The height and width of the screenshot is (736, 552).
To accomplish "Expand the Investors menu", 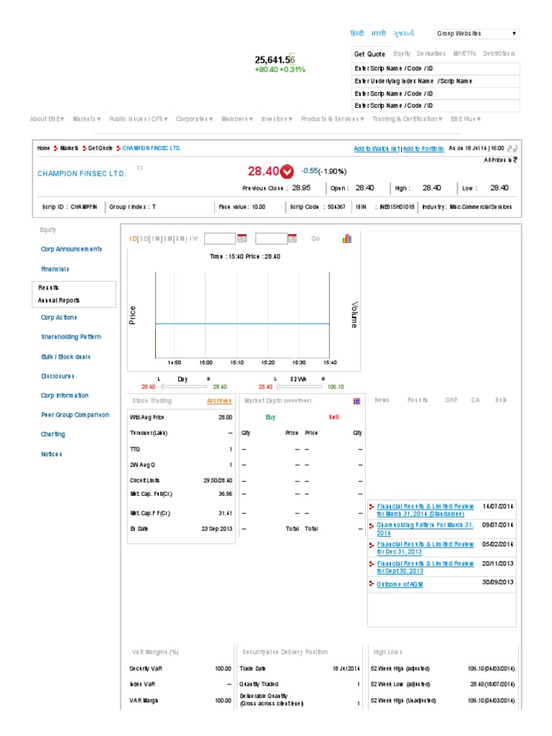I will (277, 119).
